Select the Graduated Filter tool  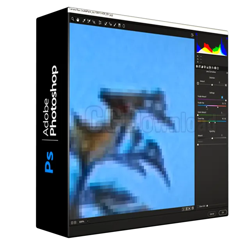[x=119, y=25]
